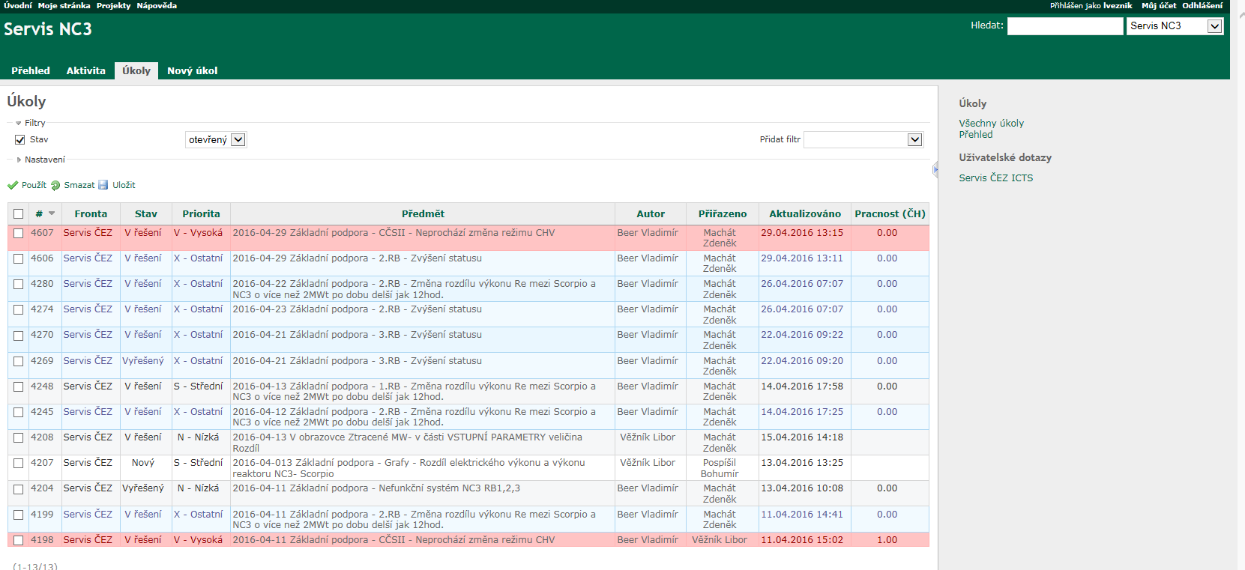
Task: Collapse the Filtry section
Action: tap(31, 123)
